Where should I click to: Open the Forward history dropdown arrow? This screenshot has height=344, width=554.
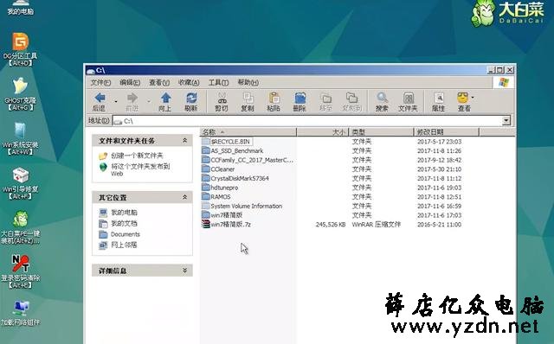[149, 102]
